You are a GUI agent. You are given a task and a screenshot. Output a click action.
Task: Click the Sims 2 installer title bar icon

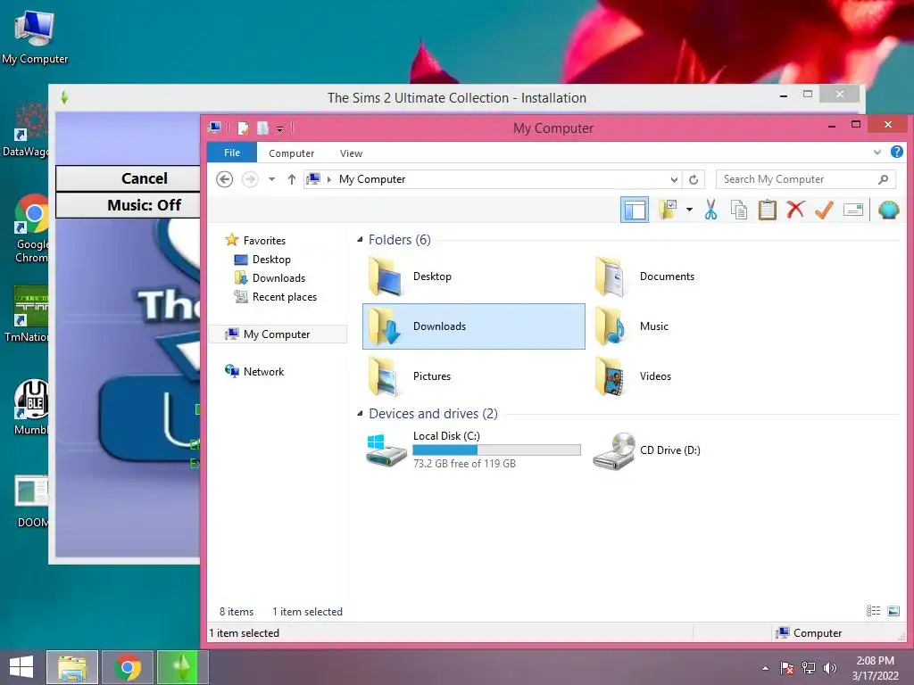64,97
